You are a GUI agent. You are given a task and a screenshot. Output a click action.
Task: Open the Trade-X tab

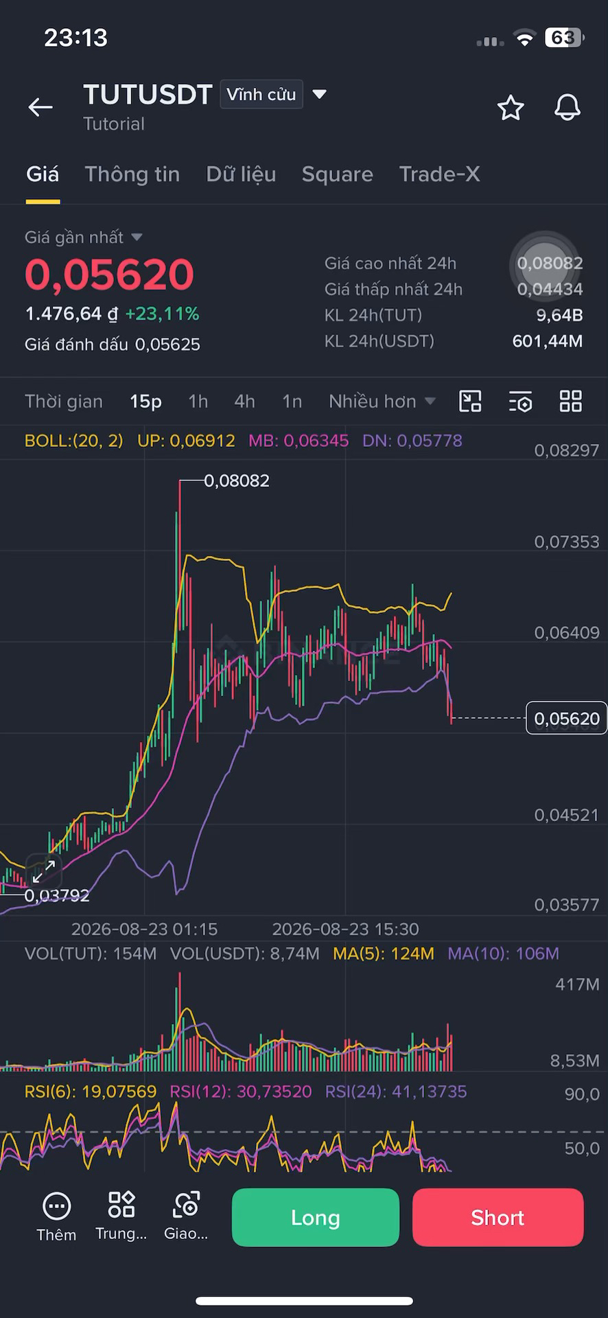[x=439, y=174]
